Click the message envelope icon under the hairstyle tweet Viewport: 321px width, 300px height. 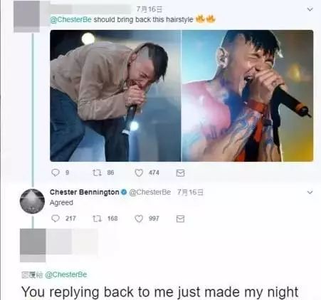pos(180,173)
